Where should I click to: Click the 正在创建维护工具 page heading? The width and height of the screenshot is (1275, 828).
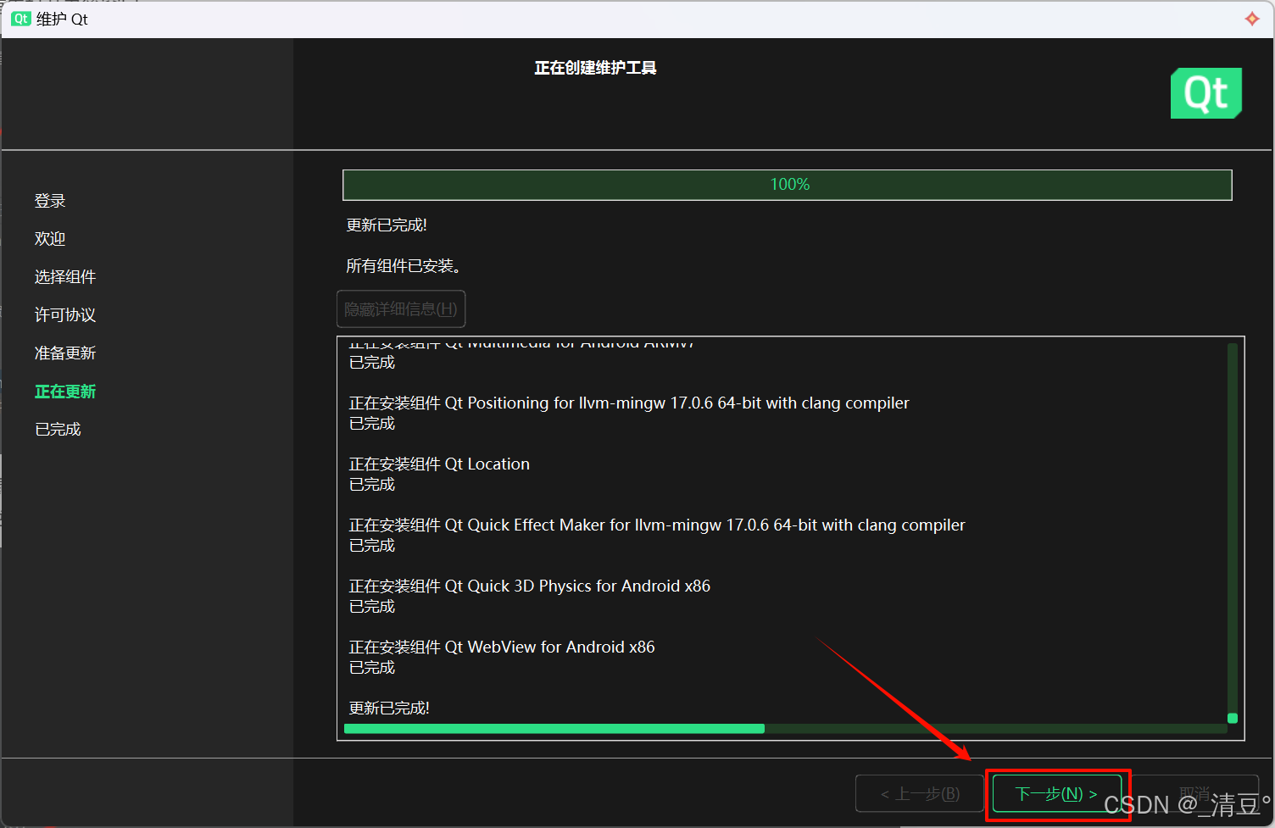[x=595, y=68]
